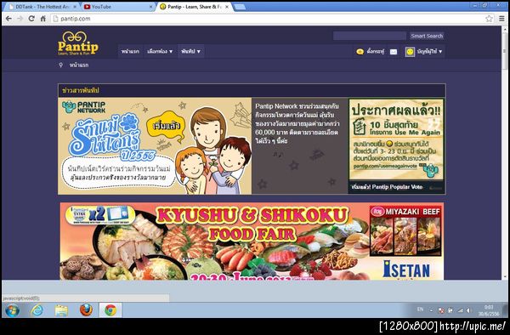Click the Pantip logo
This screenshot has width=510, height=335.
tap(78, 43)
